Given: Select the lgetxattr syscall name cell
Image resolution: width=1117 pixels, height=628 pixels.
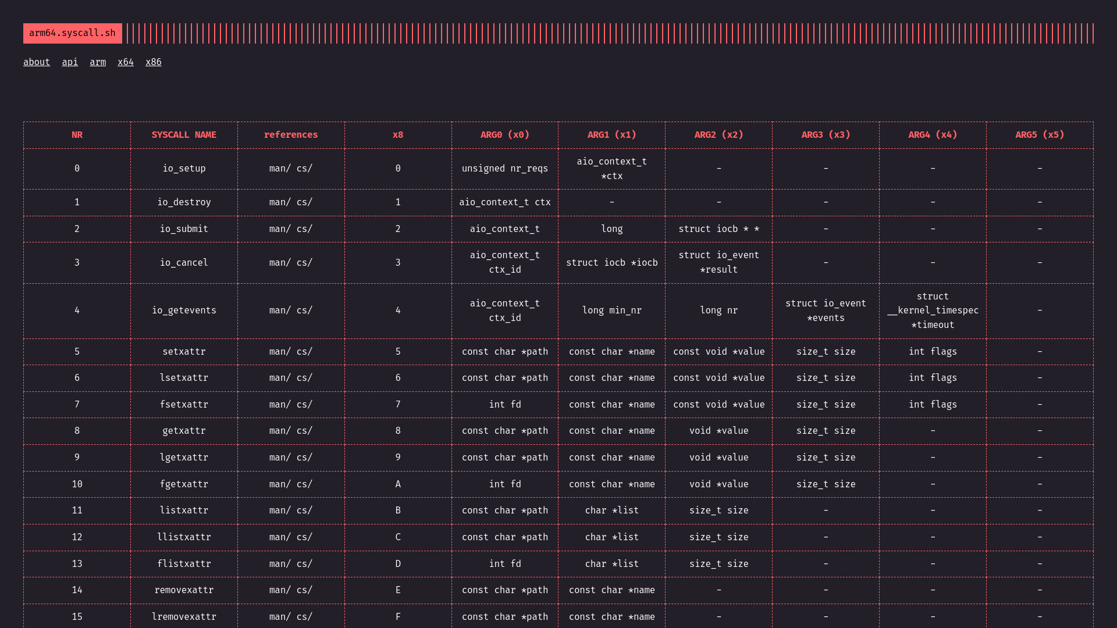Looking at the screenshot, I should click(x=184, y=458).
